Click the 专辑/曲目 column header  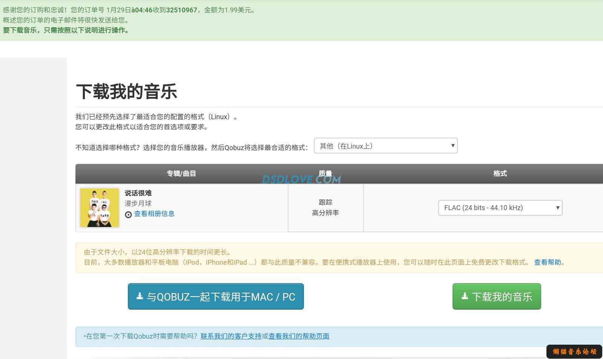click(x=181, y=173)
